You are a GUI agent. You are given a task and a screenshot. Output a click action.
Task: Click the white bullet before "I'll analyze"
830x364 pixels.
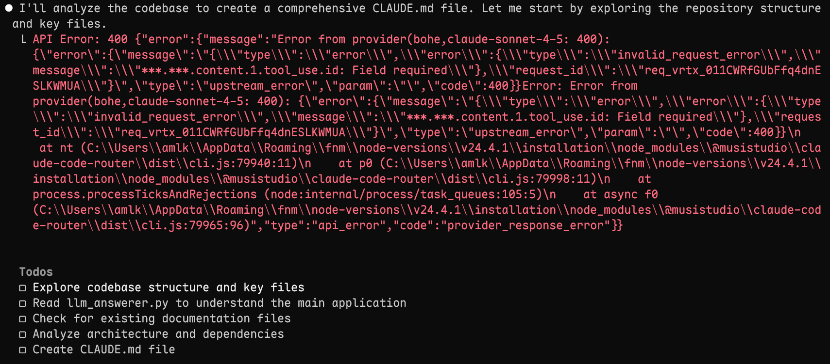[x=9, y=8]
